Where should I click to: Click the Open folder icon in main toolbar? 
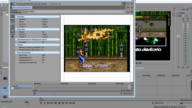[x=6, y=5]
